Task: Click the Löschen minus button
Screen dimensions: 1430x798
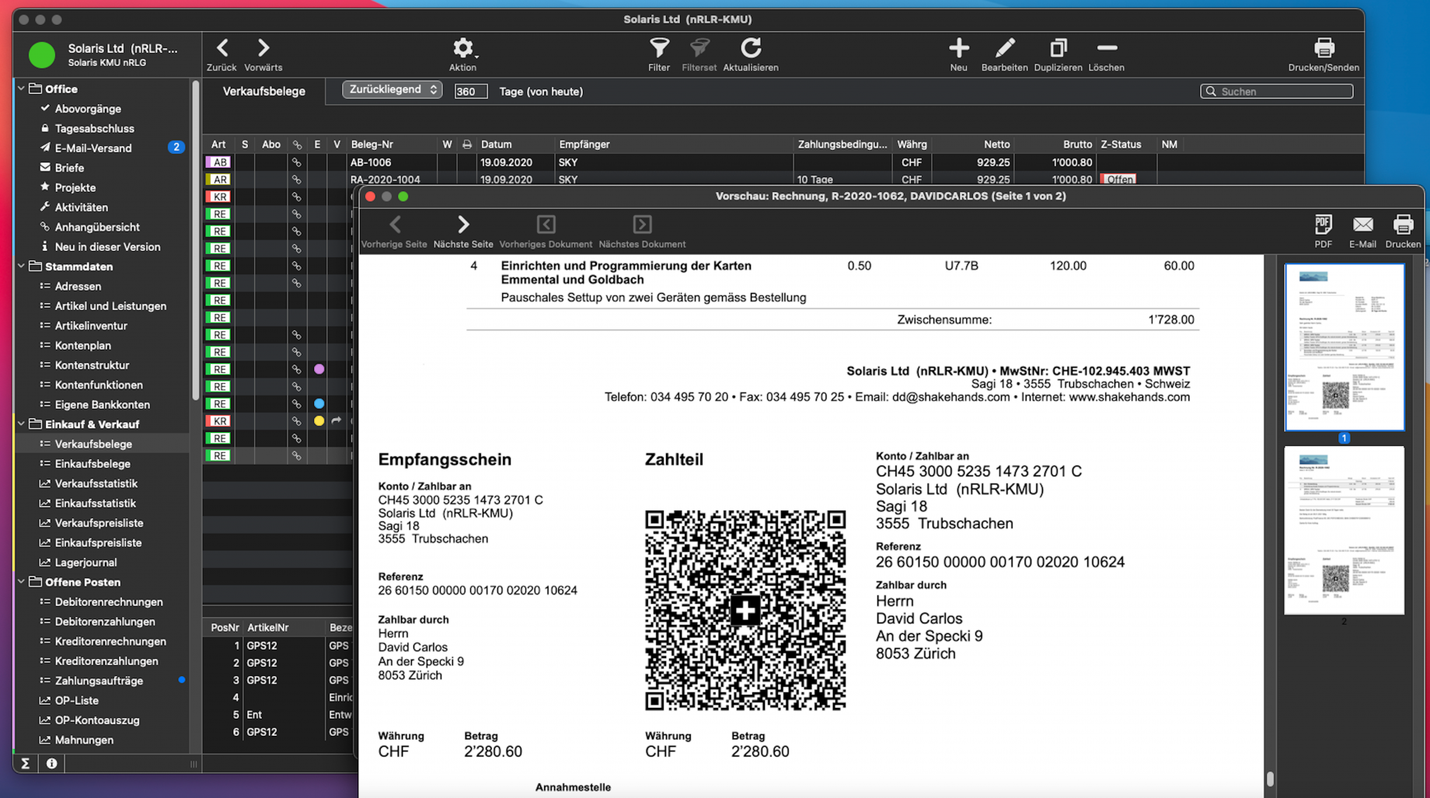Action: pos(1106,49)
